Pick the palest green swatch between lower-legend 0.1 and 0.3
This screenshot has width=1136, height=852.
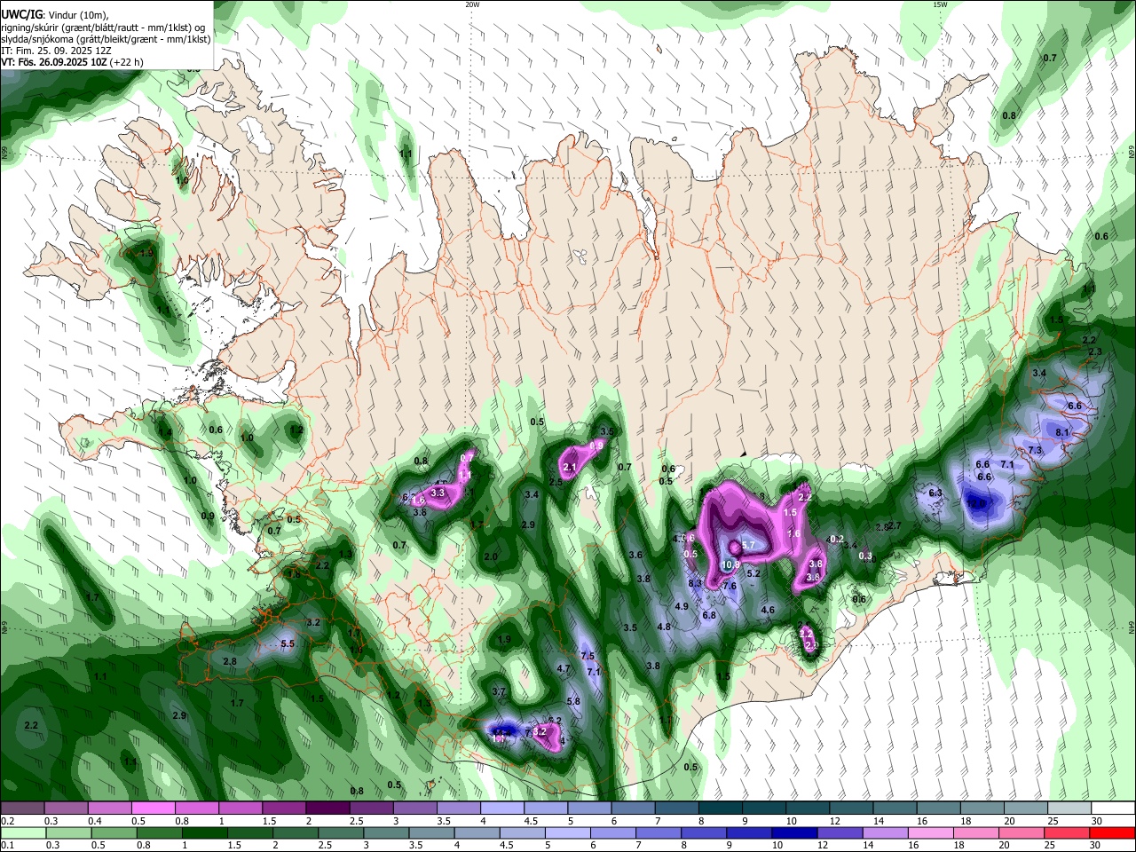[22, 833]
